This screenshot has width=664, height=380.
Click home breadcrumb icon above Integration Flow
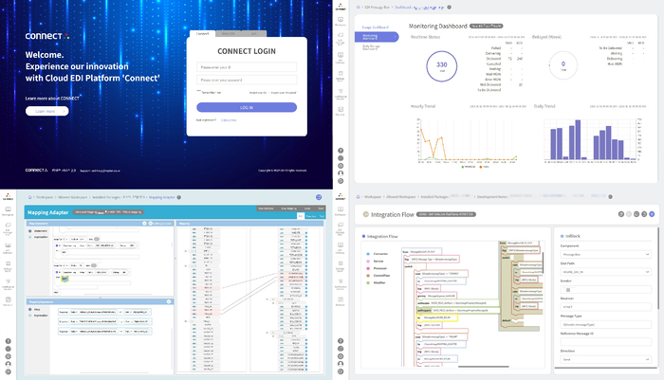click(359, 197)
